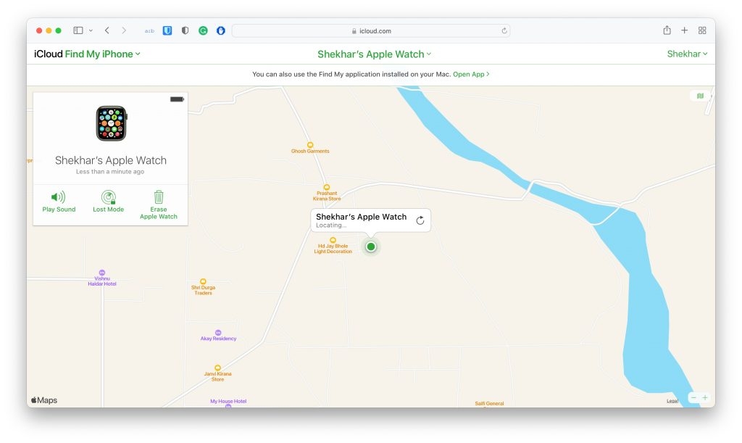Select the Vishnu Haldar Hotel map pin

point(101,273)
